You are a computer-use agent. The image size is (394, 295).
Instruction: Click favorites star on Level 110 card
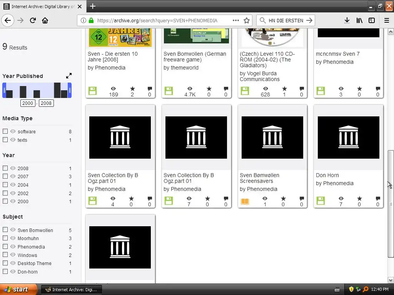[x=284, y=89]
